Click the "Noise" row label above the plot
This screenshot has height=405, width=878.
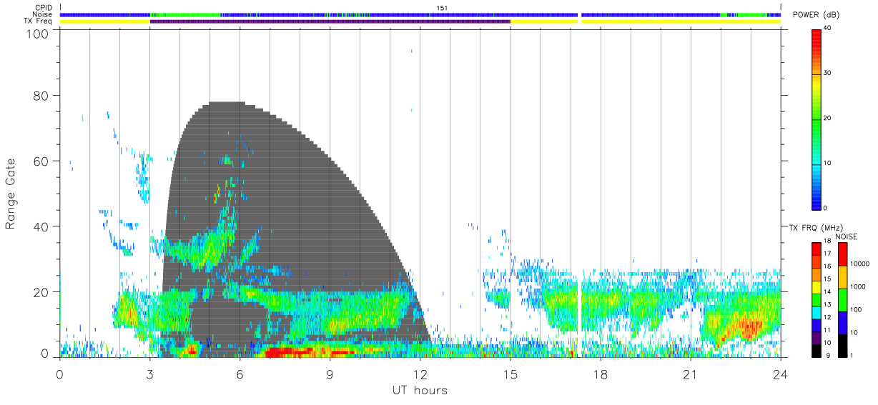[x=43, y=14]
